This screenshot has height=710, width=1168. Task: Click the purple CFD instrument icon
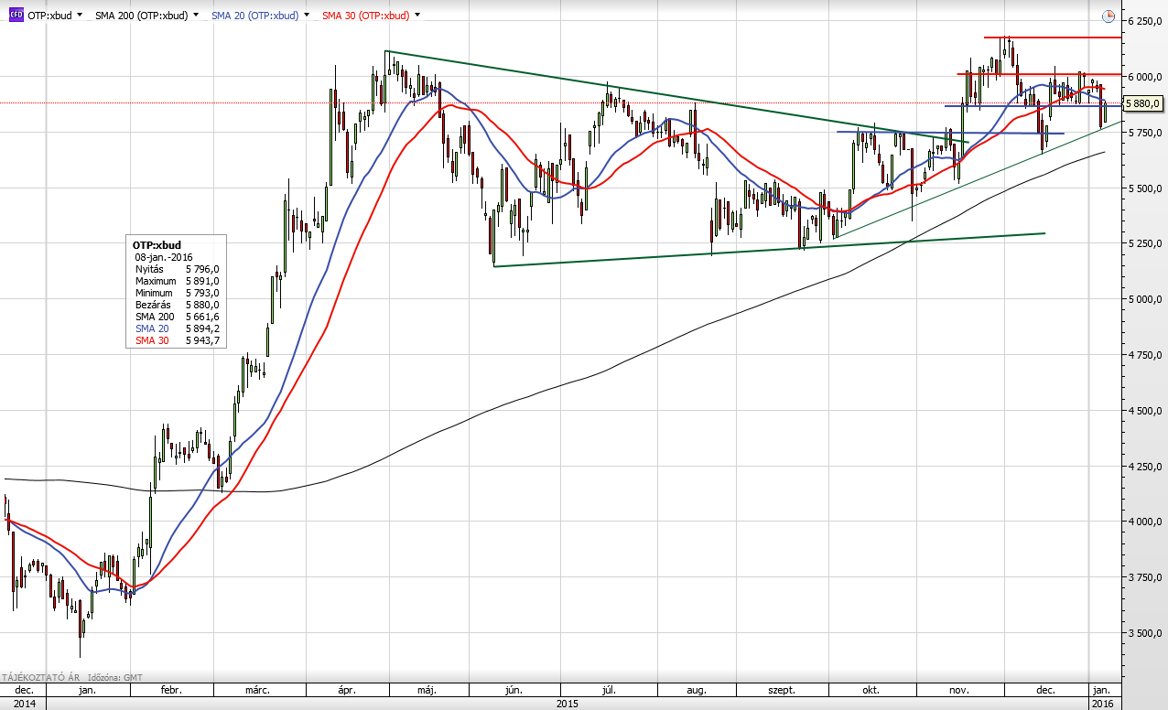click(x=16, y=16)
